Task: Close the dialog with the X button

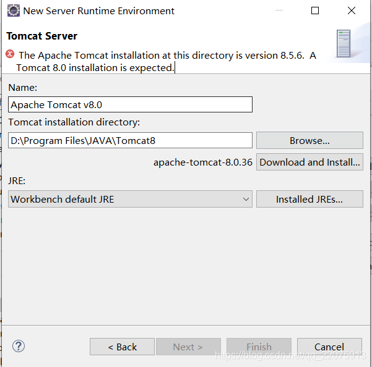Action: (352, 11)
